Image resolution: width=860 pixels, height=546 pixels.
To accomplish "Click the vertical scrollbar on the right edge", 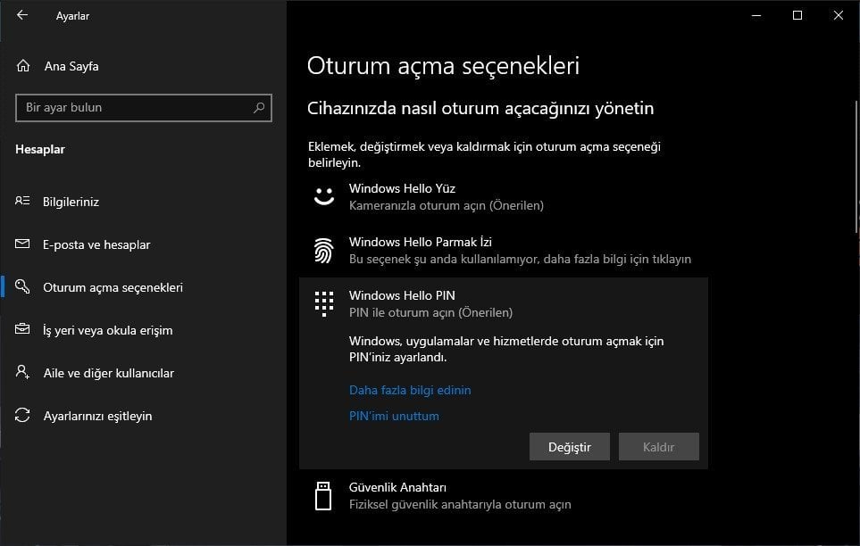I will tap(857, 167).
